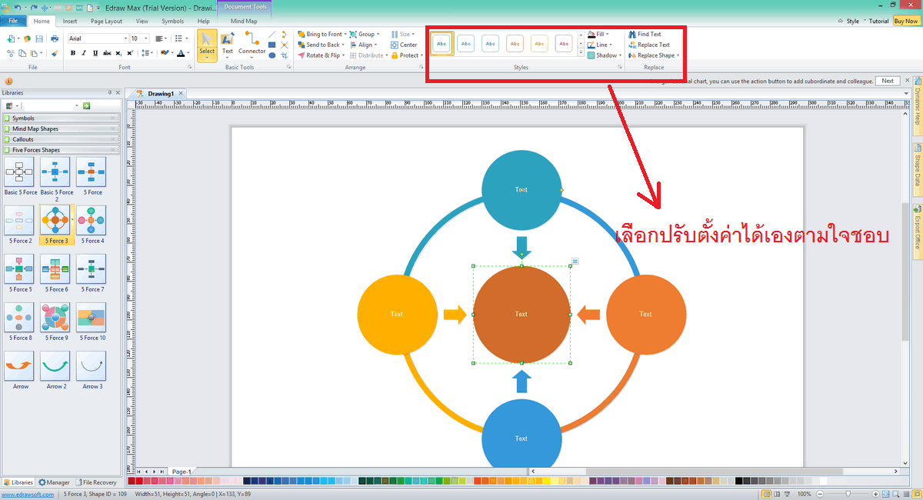Screen dimensions: 923x500
Task: Open the Shadow dropdown
Action: point(604,55)
